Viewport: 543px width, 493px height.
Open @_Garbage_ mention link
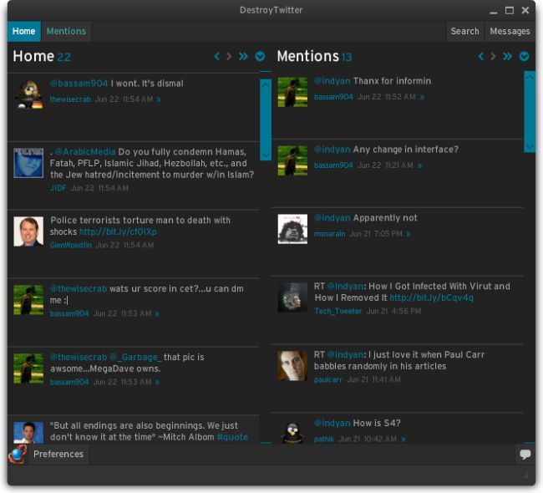click(135, 357)
